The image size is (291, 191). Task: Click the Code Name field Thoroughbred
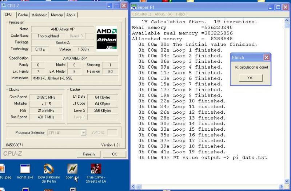click(48, 36)
